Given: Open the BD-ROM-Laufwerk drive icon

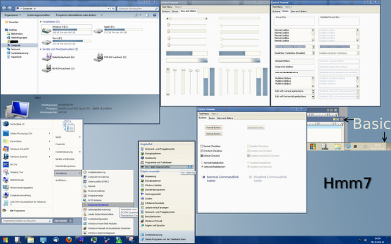Looking at the screenshot, I should click(46, 68).
